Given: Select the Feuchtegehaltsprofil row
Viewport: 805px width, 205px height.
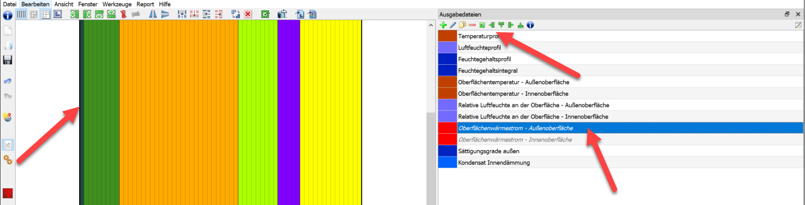Looking at the screenshot, I should [x=620, y=59].
